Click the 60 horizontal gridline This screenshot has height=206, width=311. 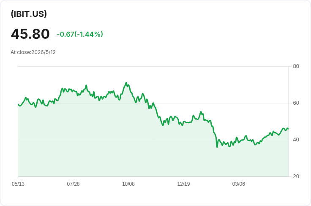coord(153,103)
